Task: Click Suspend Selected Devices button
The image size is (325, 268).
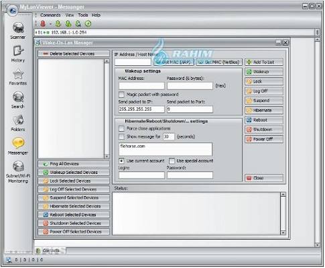Action: (74, 197)
